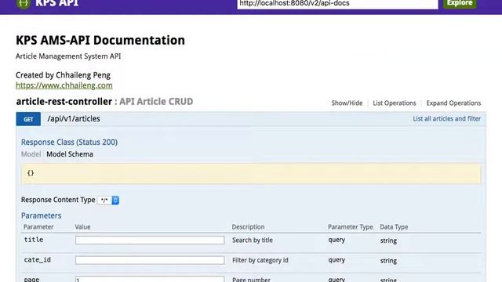Focus the api-docs URL input field
This screenshot has height=282, width=502.
337,4
